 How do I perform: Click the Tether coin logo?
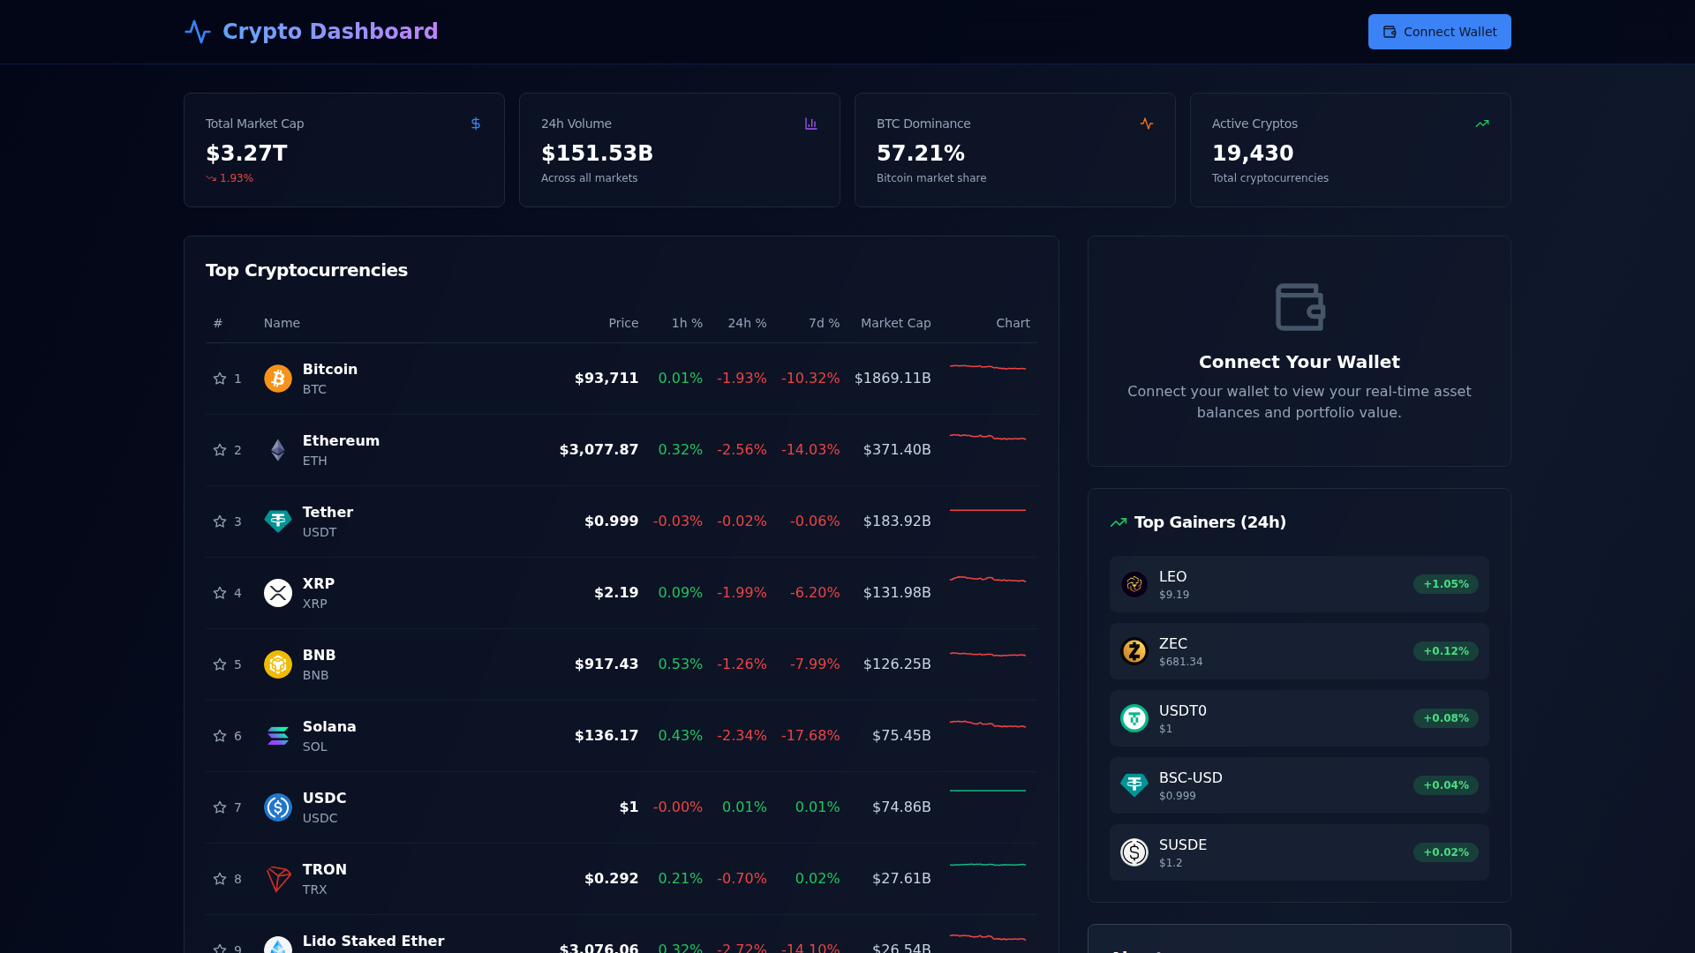[277, 521]
